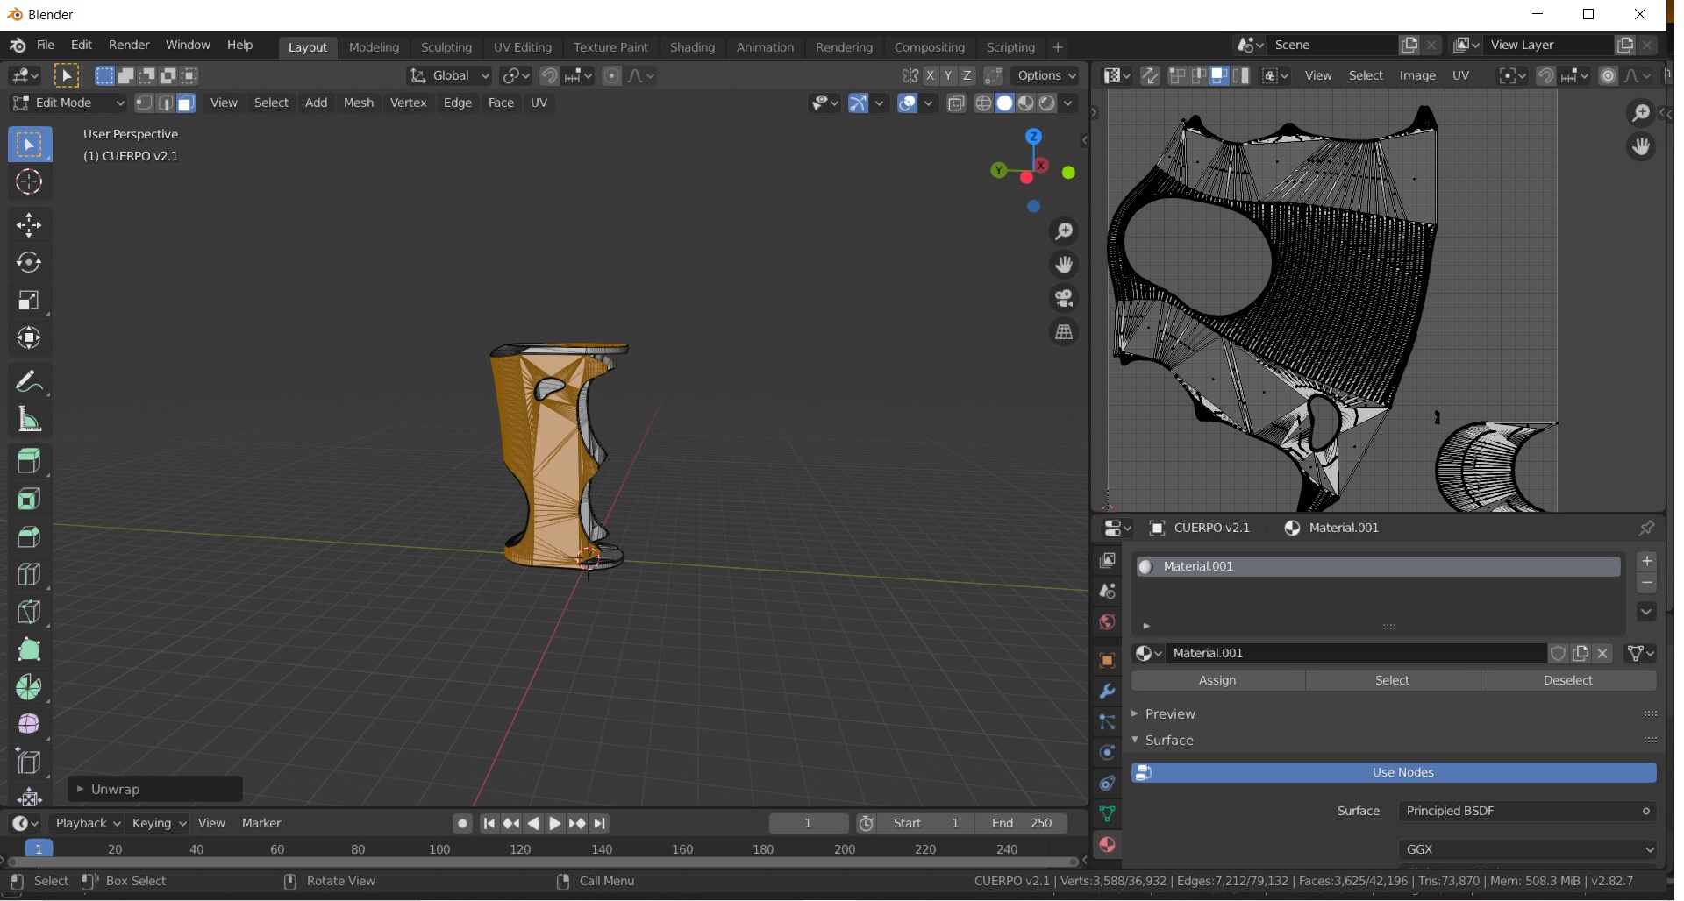The image size is (1684, 901).
Task: Choose the 3D Cursor tool
Action: pos(28,182)
